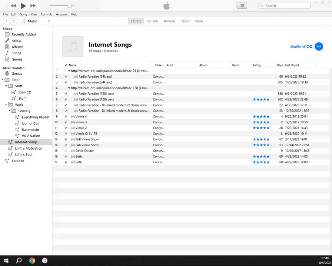The height and width of the screenshot is (266, 332).
Task: Click the five-star rating of Vinnie 4
Action: coord(261,116)
